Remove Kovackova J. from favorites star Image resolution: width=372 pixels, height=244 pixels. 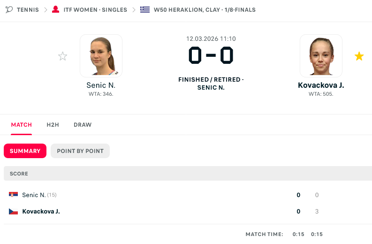(359, 56)
